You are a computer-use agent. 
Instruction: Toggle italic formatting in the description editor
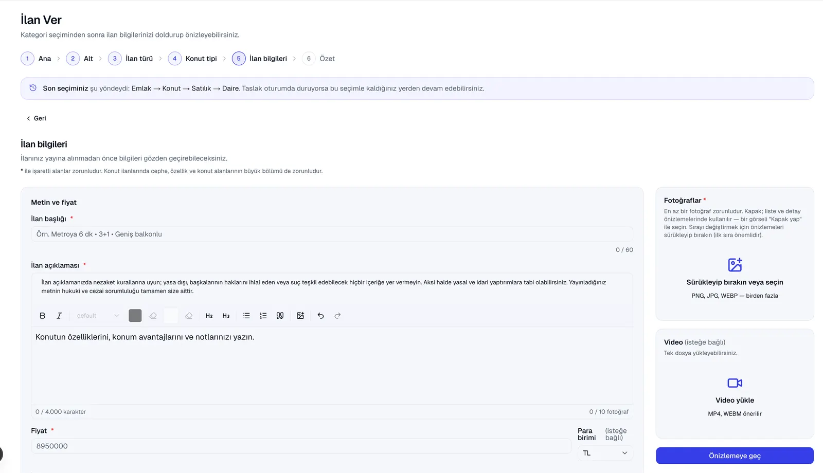[59, 316]
